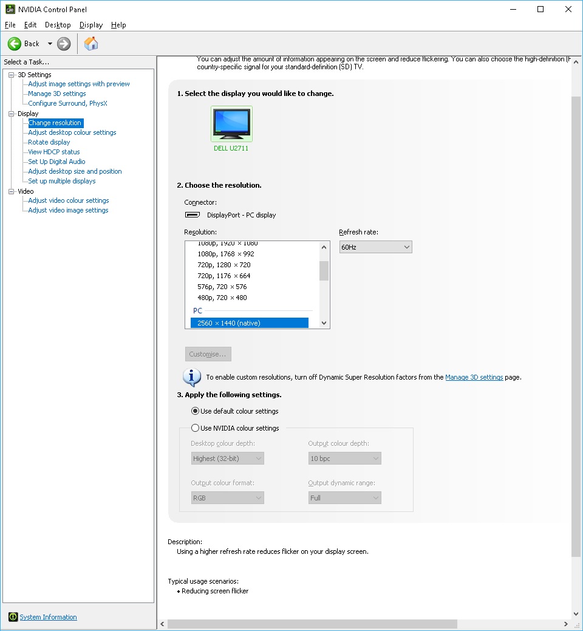Open Adjust video colour settings
The width and height of the screenshot is (583, 631).
[69, 200]
